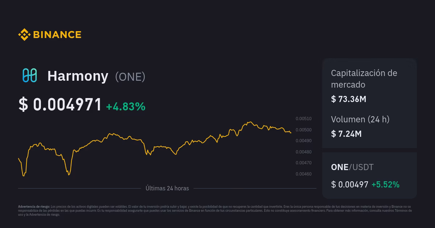Click the Binance diamond logo icon
Viewport: 435px width, 228px height.
pos(24,35)
